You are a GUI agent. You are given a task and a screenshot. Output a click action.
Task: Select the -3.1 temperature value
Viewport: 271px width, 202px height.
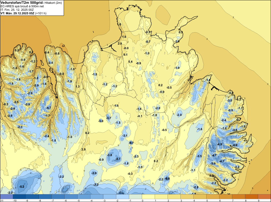(x=125, y=136)
